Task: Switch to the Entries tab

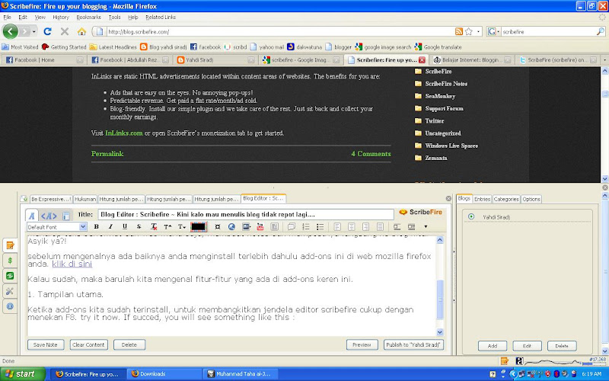Action: click(x=482, y=199)
